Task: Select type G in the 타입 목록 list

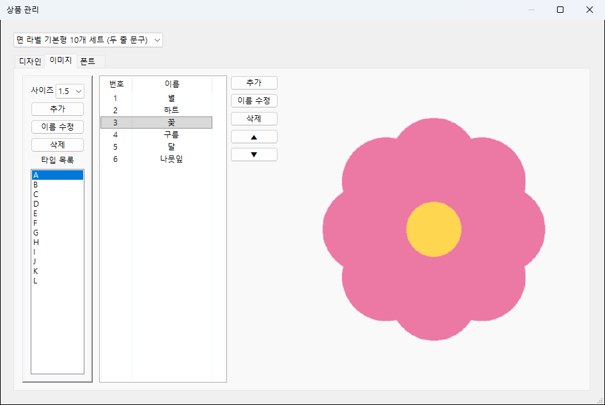Action: [x=58, y=233]
